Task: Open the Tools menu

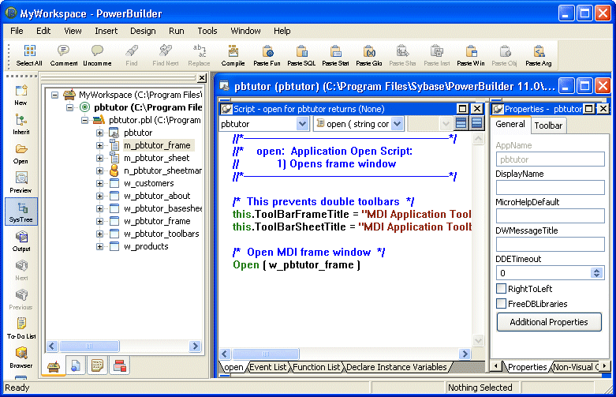Action: pos(207,31)
